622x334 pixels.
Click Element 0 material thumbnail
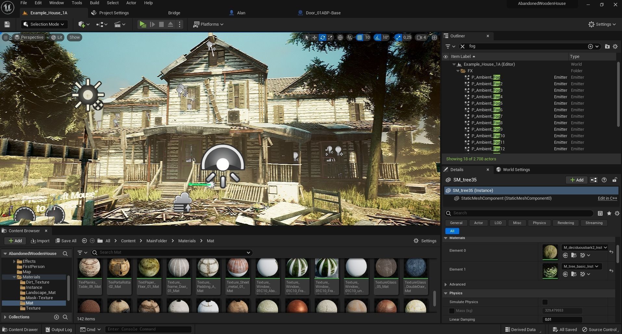550,252
